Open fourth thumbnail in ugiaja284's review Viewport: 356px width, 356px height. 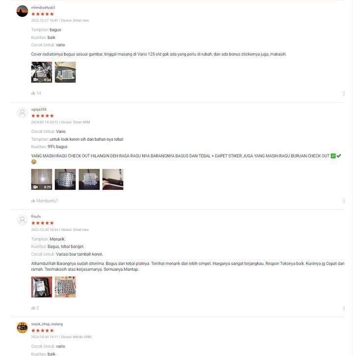coord(113,179)
